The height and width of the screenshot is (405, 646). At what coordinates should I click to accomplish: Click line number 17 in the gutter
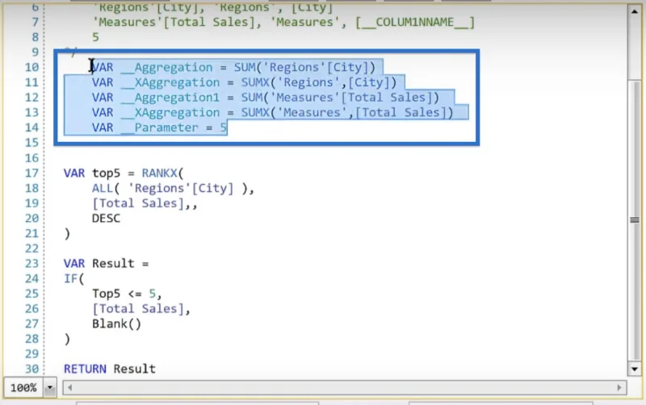31,173
